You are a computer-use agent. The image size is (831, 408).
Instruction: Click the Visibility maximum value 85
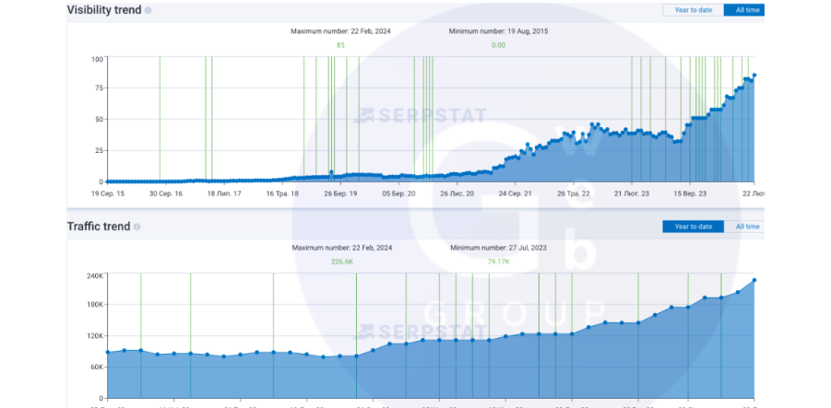(340, 45)
